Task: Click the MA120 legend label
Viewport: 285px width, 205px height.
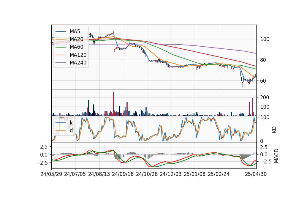Action: click(78, 55)
